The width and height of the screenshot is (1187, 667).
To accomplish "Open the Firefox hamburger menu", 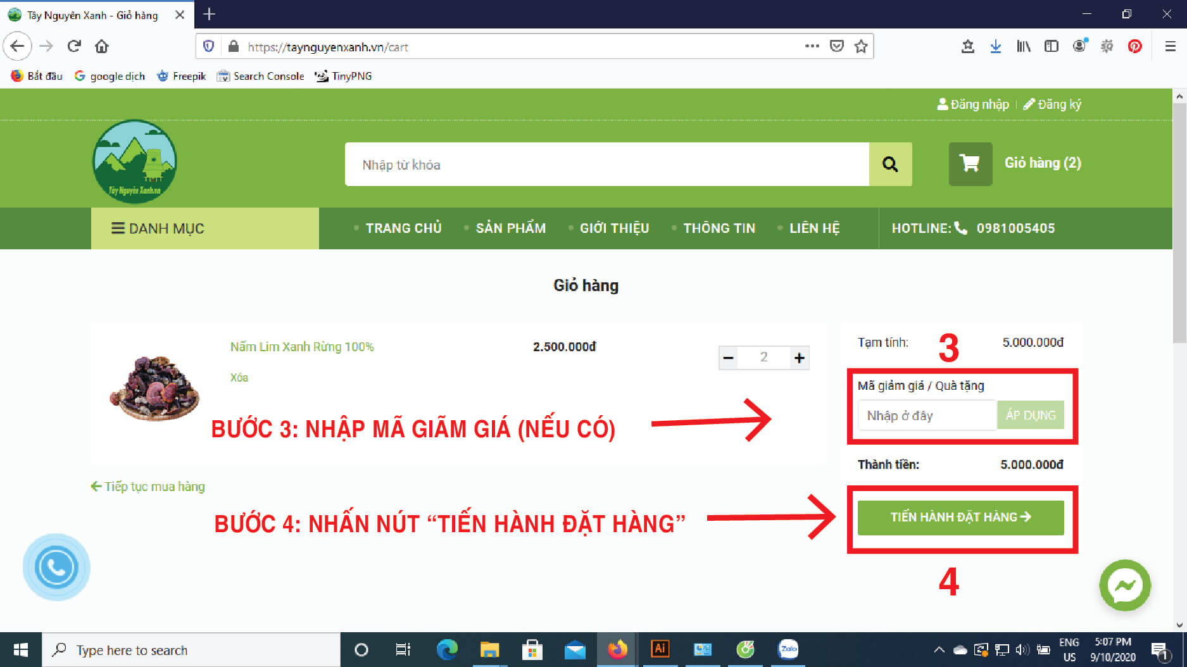I will pyautogui.click(x=1170, y=46).
